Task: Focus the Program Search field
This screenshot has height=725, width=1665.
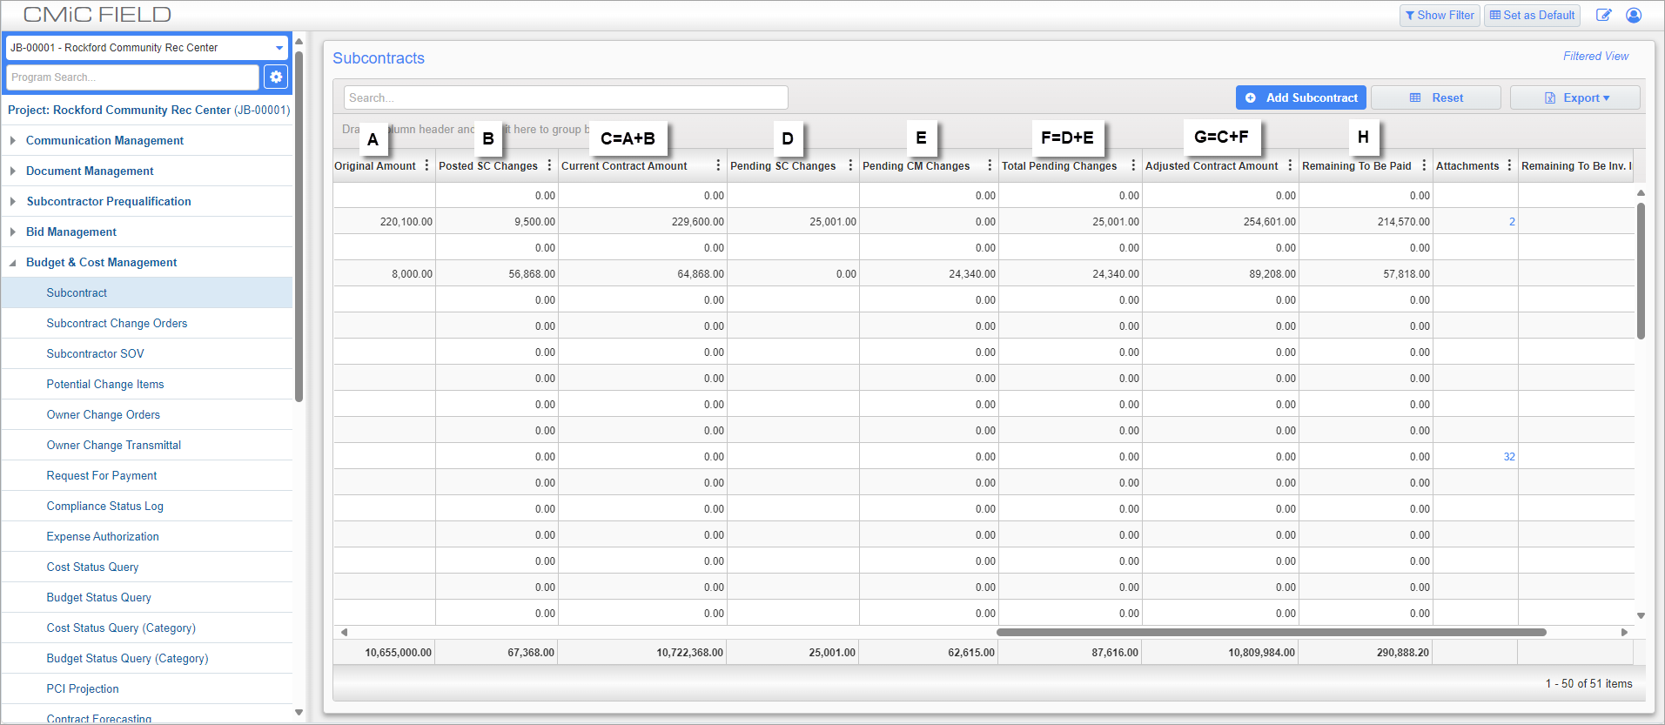Action: click(x=132, y=77)
